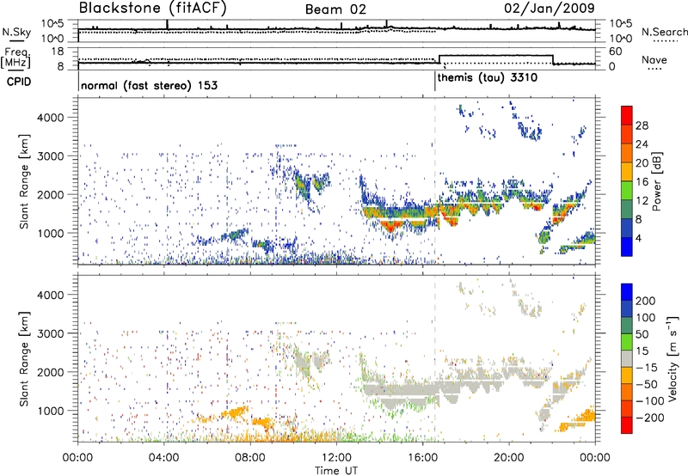This screenshot has width=688, height=476.
Task: Click the Time UT axis label
Action: pyautogui.click(x=336, y=470)
